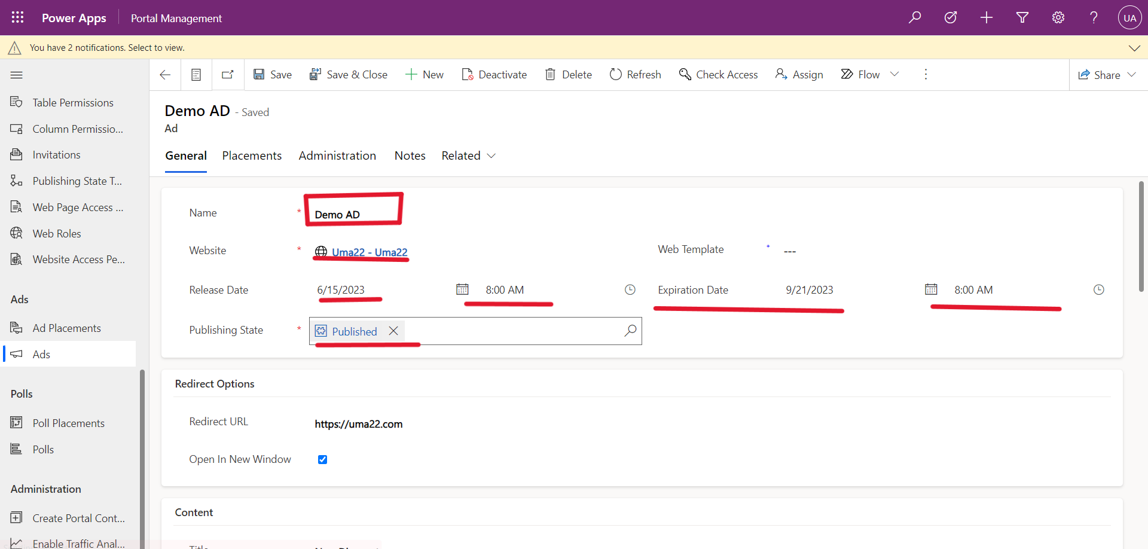Save the Demo AD record

(x=273, y=75)
